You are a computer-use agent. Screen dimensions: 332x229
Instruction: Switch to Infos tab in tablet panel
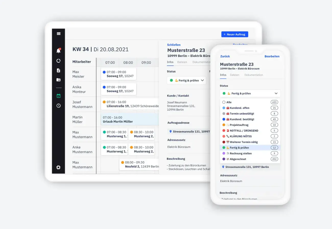click(x=170, y=62)
